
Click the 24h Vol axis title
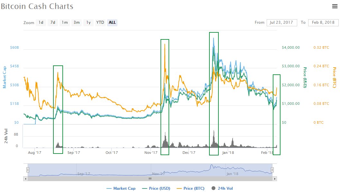point(6,136)
